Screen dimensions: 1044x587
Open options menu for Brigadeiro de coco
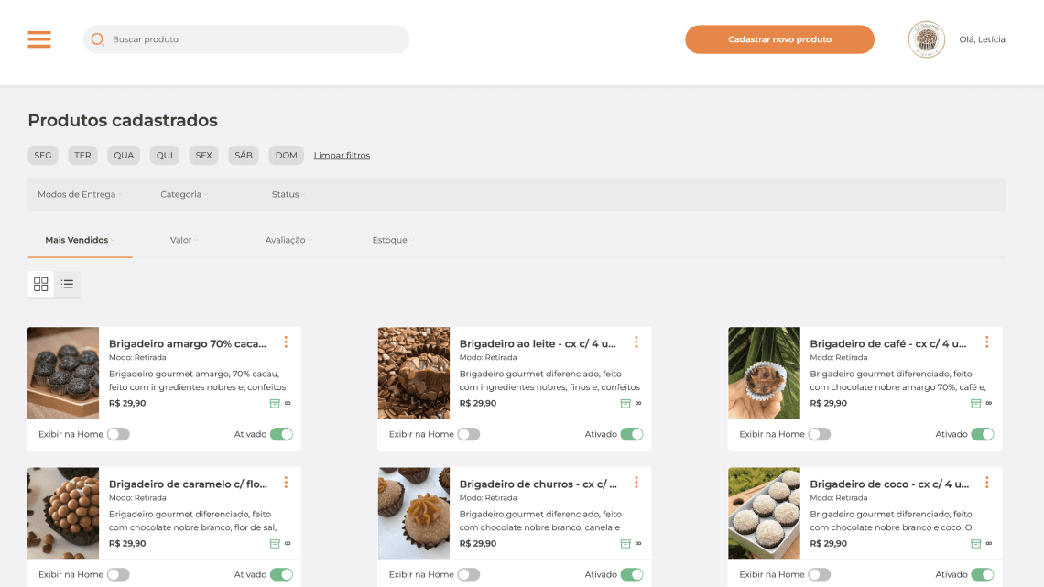tap(986, 482)
